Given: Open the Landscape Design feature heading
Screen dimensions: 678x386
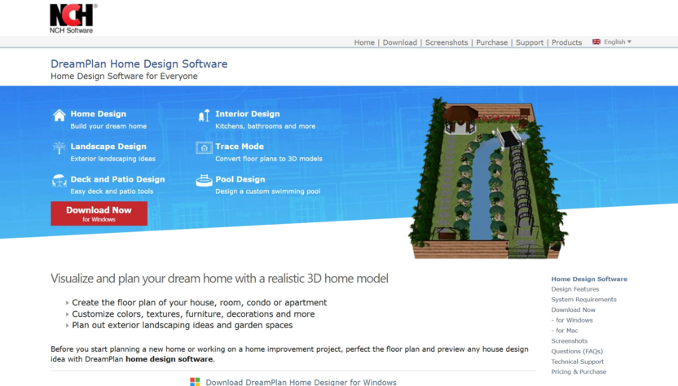Looking at the screenshot, I should click(108, 146).
